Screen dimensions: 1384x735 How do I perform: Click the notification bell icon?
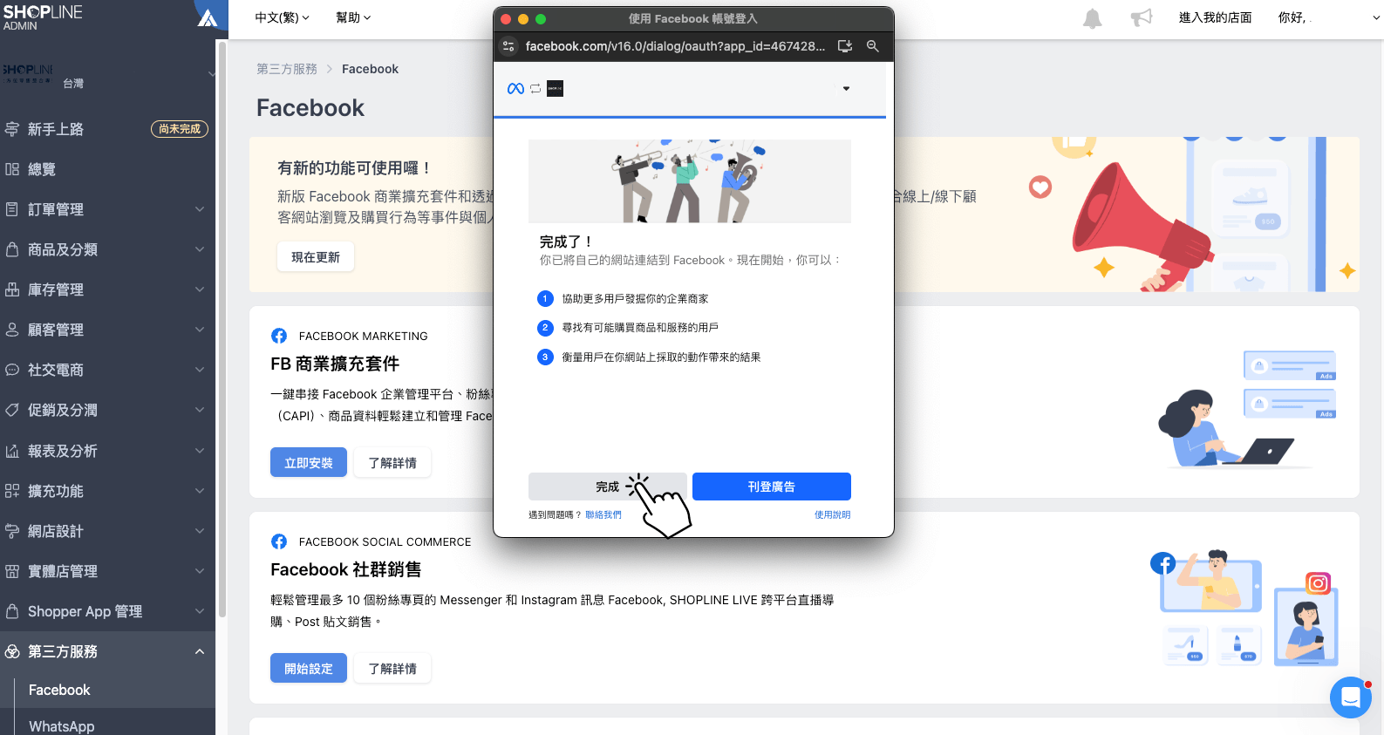coord(1093,18)
